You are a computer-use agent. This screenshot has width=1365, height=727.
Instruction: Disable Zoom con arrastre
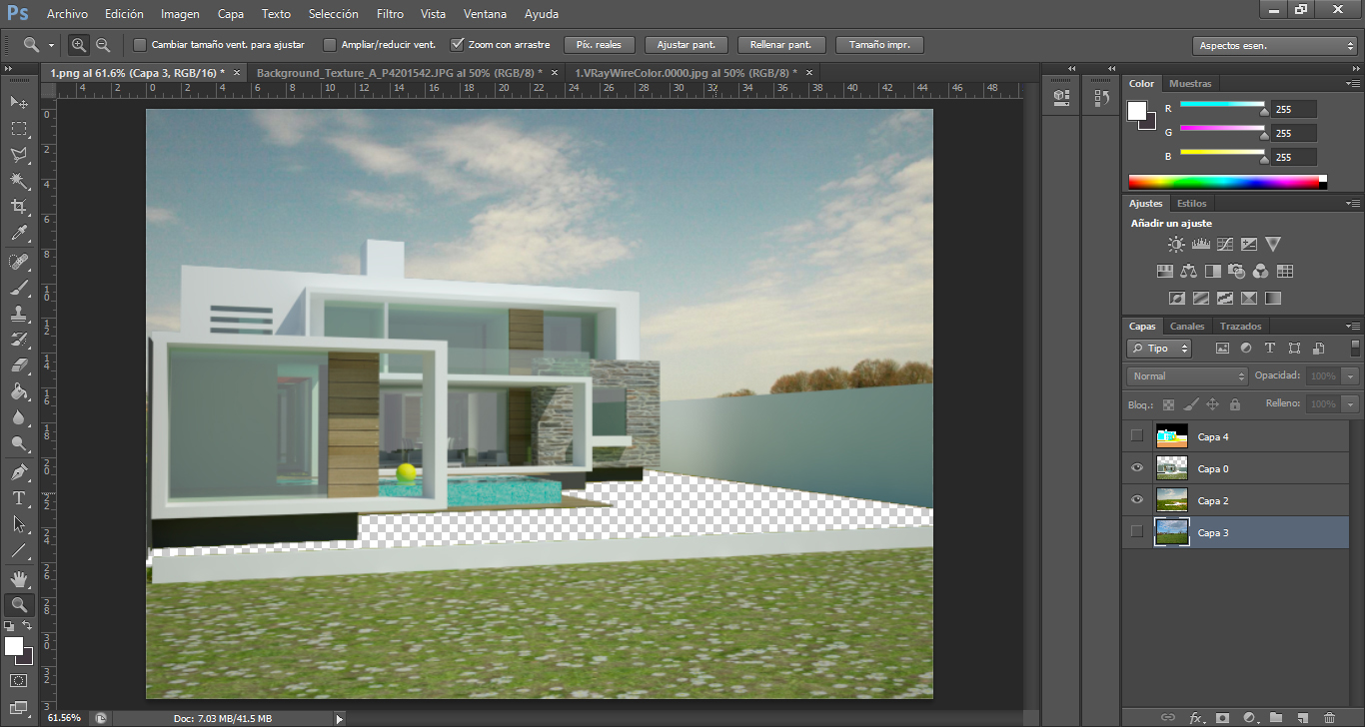pyautogui.click(x=458, y=44)
